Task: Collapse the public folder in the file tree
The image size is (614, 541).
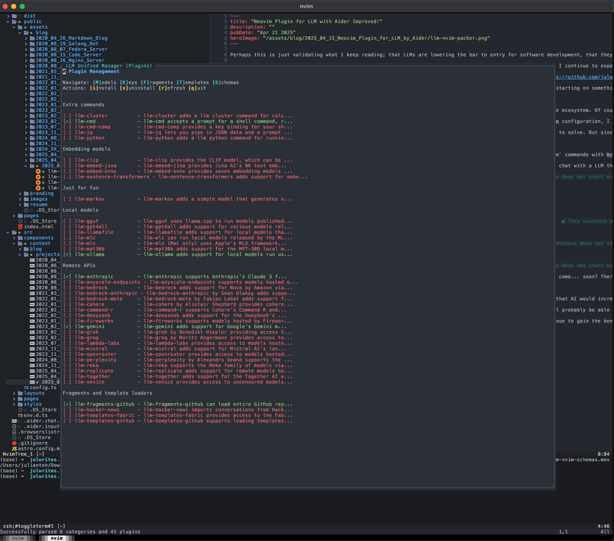Action: pyautogui.click(x=8, y=21)
